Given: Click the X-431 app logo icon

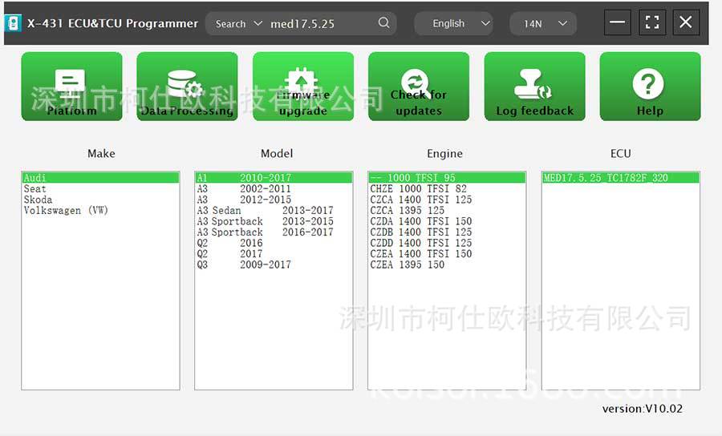Looking at the screenshot, I should coord(13,23).
